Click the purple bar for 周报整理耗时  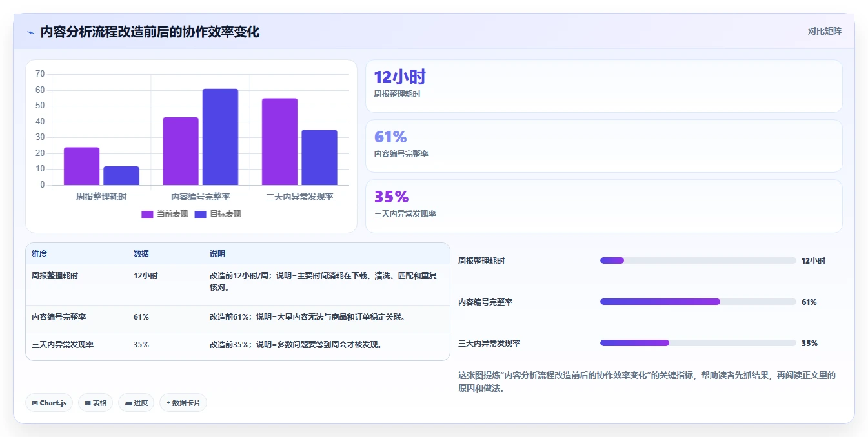tap(81, 166)
